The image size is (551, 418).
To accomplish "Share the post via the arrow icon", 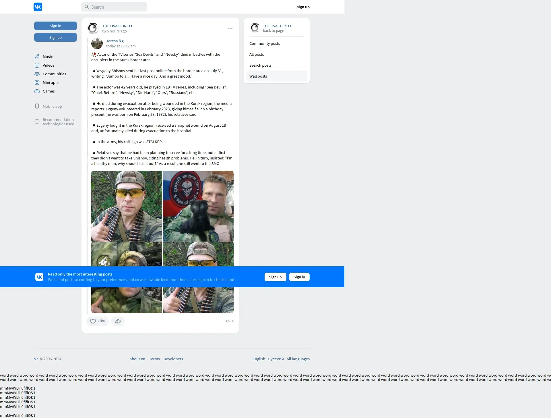I will (118, 321).
